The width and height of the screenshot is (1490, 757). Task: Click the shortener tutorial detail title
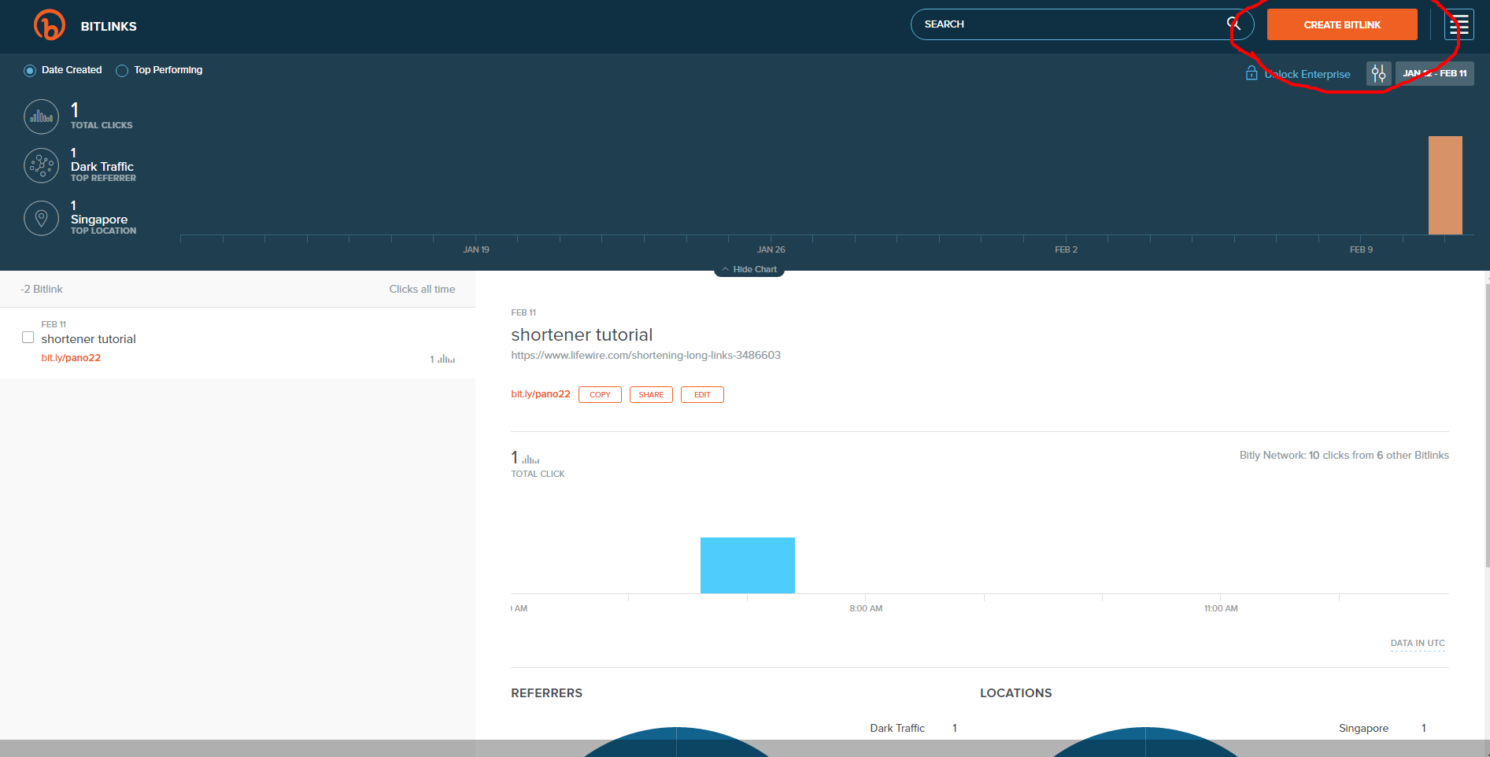(x=582, y=335)
